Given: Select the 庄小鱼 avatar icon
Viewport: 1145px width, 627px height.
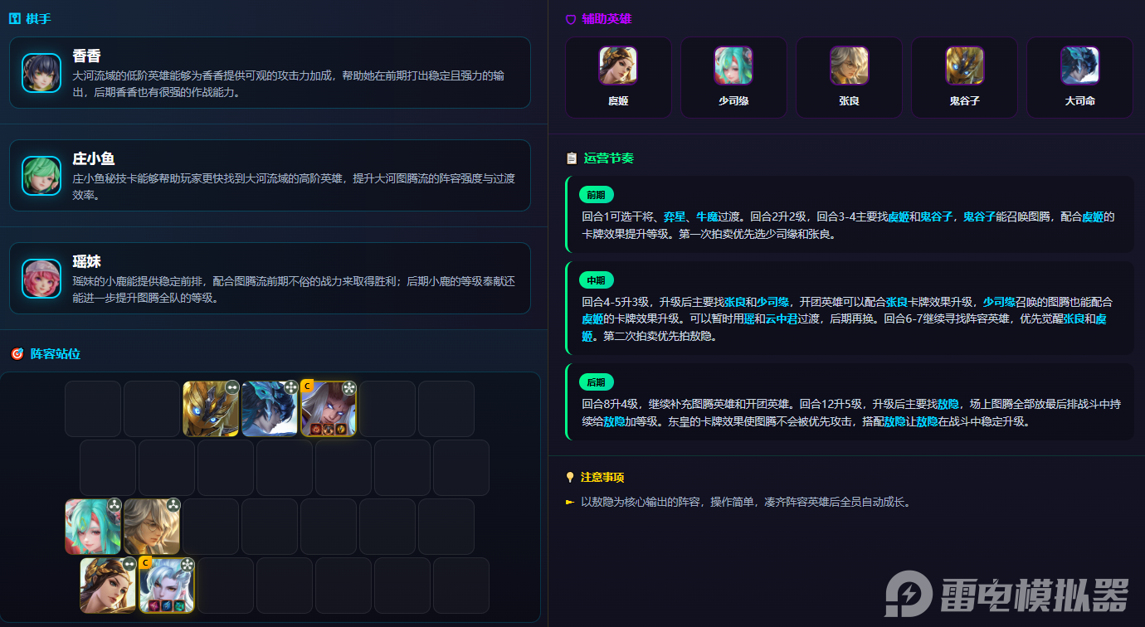Looking at the screenshot, I should [41, 176].
